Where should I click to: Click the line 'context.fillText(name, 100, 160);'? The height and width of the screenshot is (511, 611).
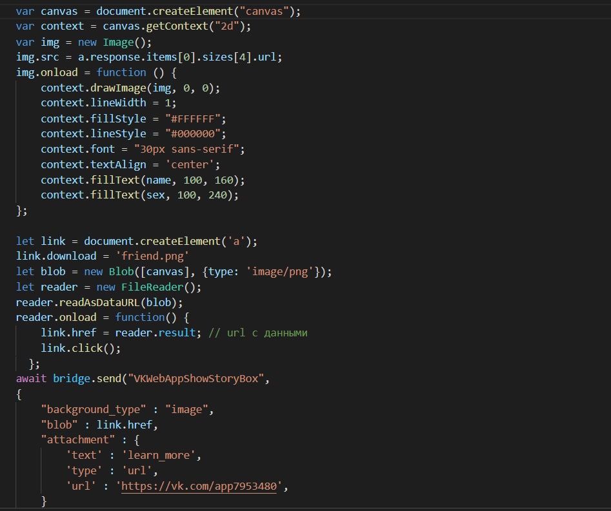[143, 180]
